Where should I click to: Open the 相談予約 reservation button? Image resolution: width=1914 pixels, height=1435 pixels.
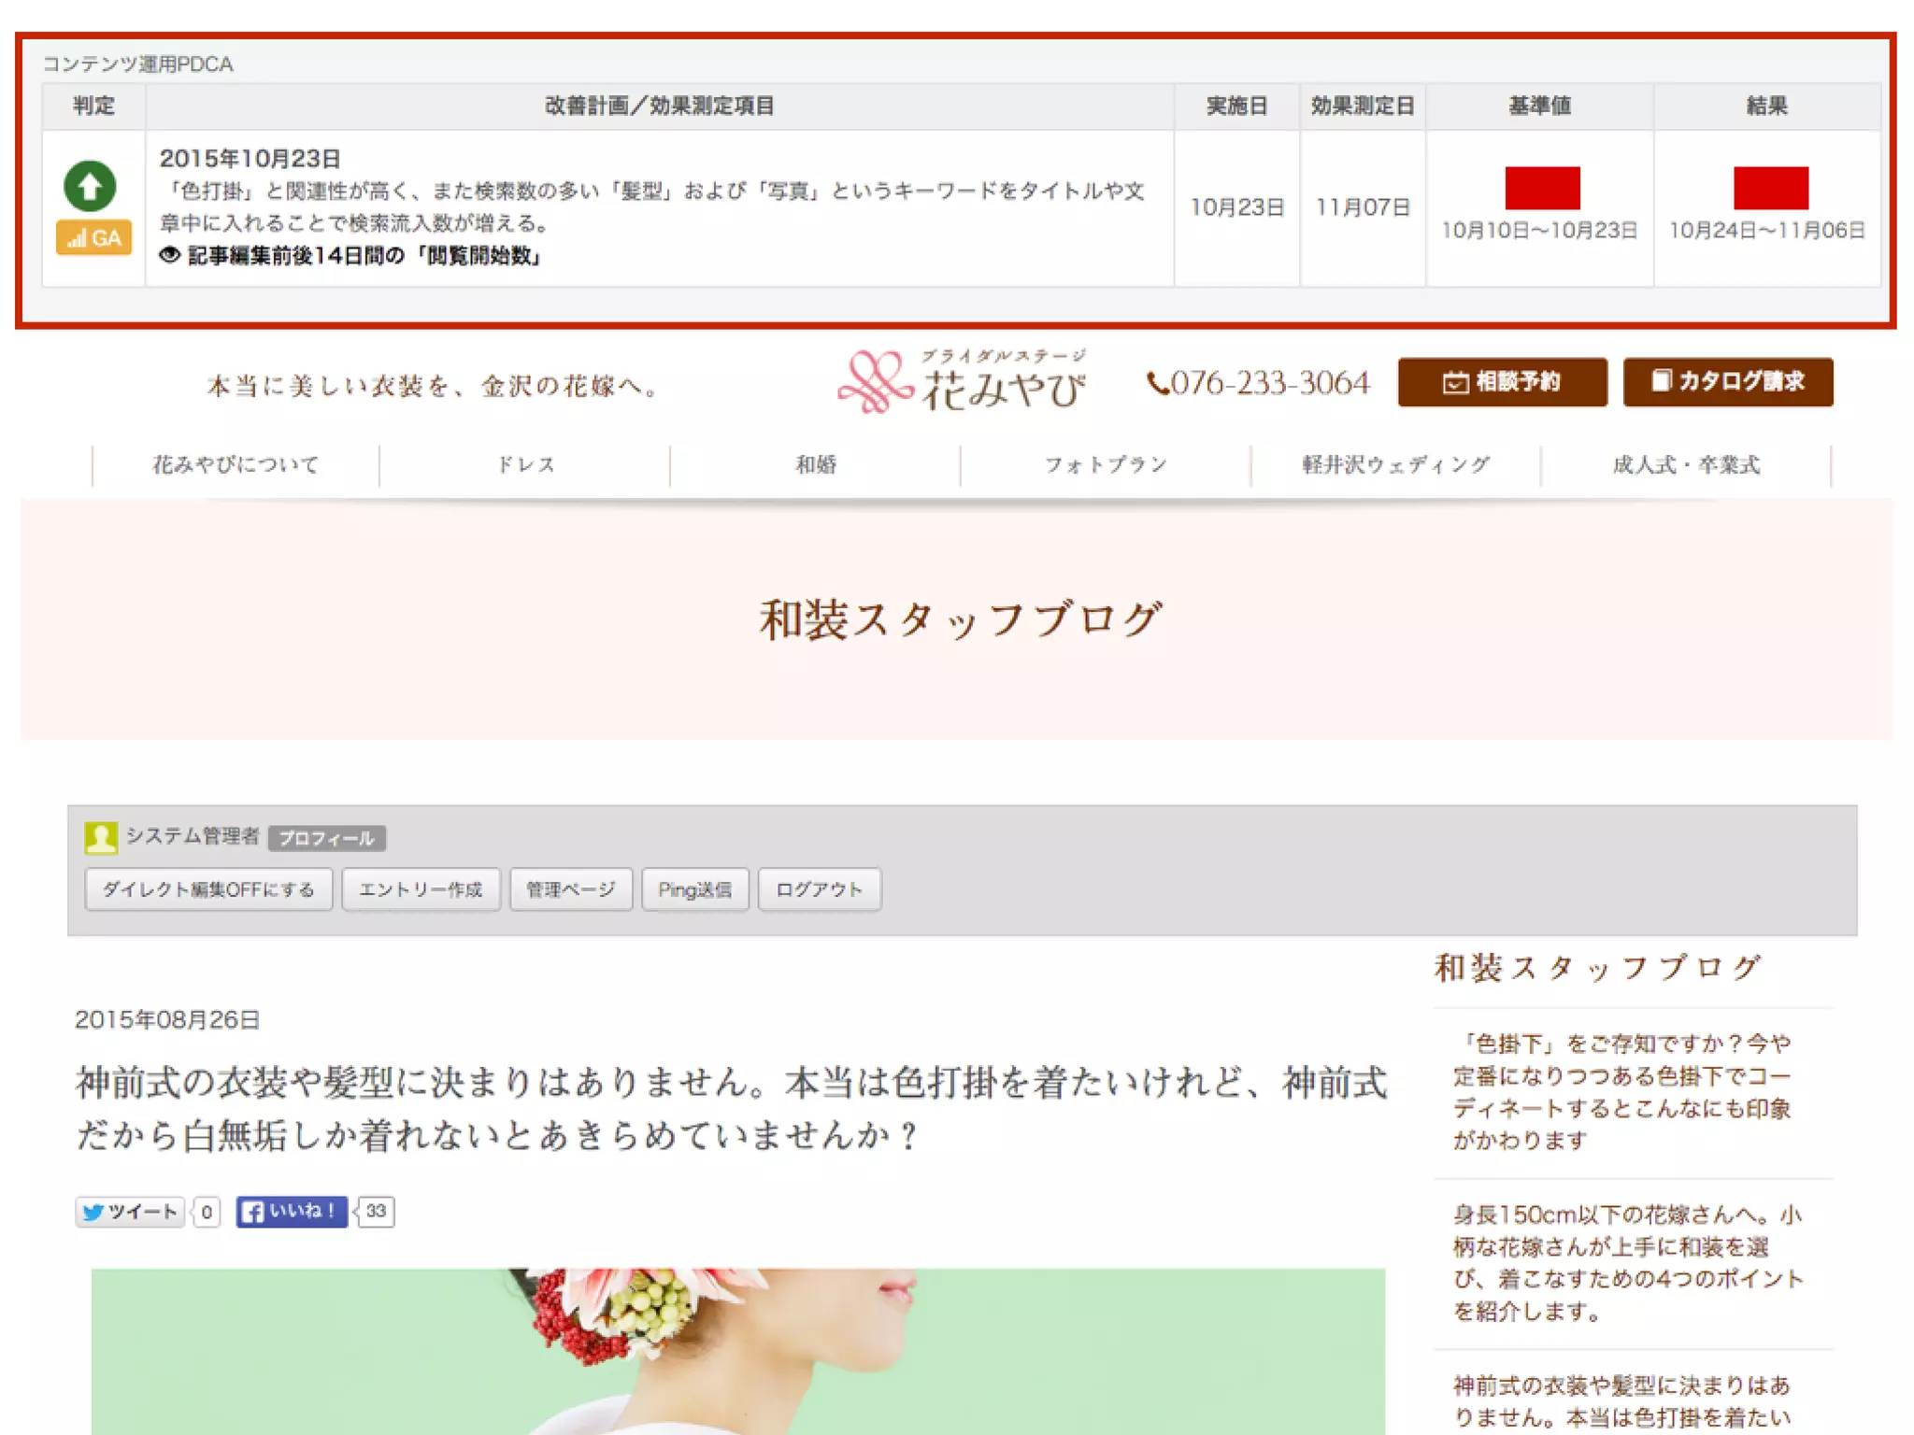coord(1502,382)
